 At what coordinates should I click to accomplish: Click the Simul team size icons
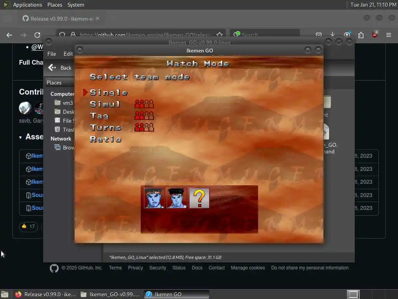[144, 104]
